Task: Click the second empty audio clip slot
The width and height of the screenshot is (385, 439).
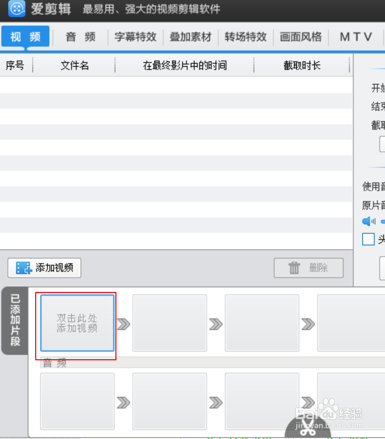Action: tap(170, 401)
